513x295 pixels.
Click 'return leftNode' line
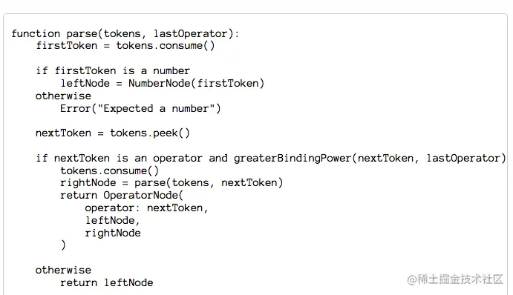[x=107, y=282]
